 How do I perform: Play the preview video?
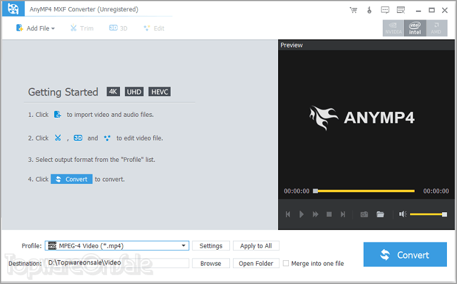tap(301, 214)
